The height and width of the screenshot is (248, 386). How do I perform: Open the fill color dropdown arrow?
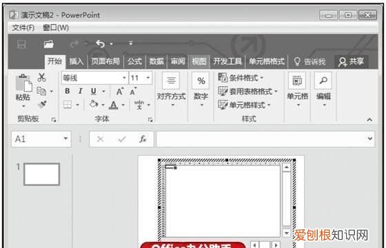tap(103, 105)
